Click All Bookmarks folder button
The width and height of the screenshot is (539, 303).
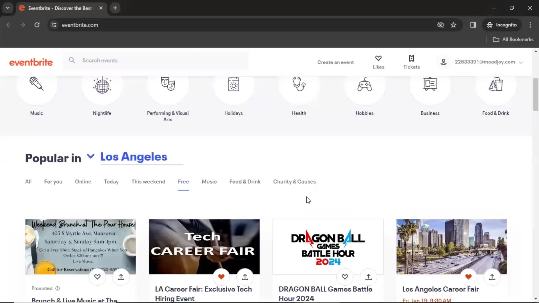tap(513, 40)
